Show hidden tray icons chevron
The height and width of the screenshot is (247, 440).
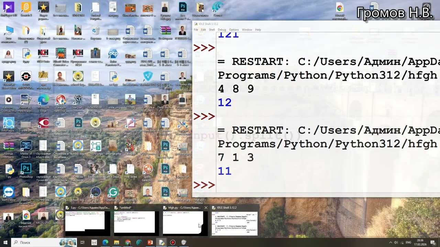[390, 243]
